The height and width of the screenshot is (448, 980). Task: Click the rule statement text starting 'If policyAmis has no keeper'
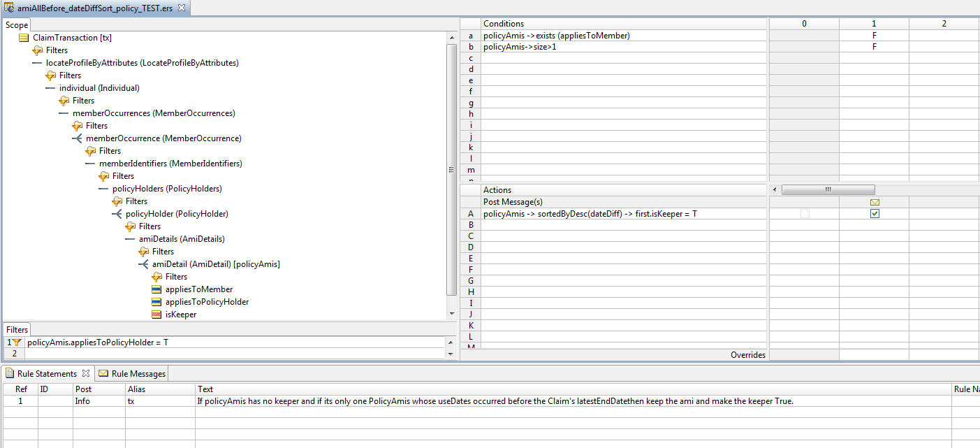[496, 401]
